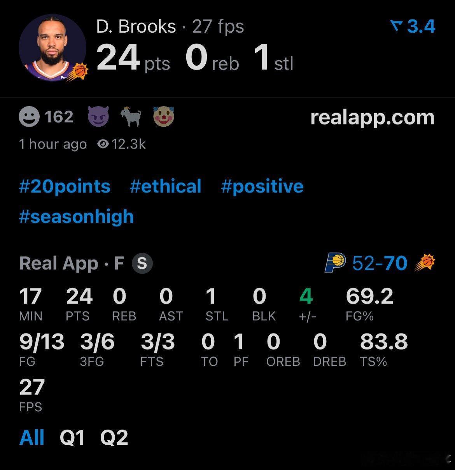This screenshot has height=470, width=455.
Task: Tap the purple devil emoji reaction
Action: tap(98, 117)
